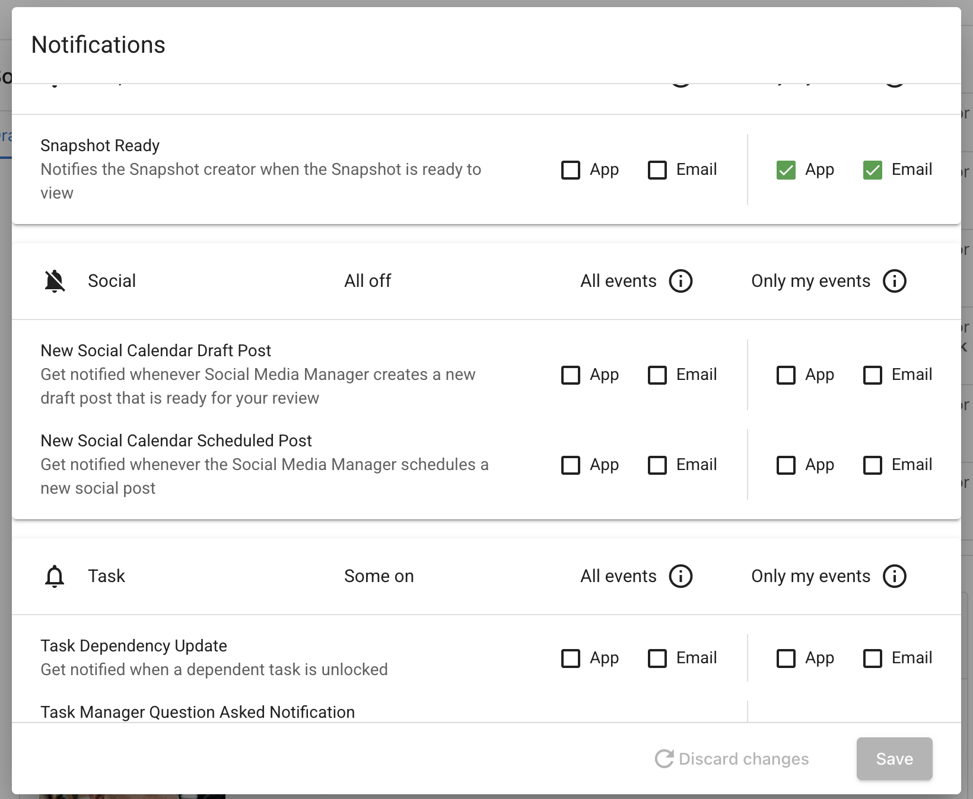Viewport: 973px width, 799px height.
Task: Check Only my events App for Draft Post
Action: click(x=786, y=375)
